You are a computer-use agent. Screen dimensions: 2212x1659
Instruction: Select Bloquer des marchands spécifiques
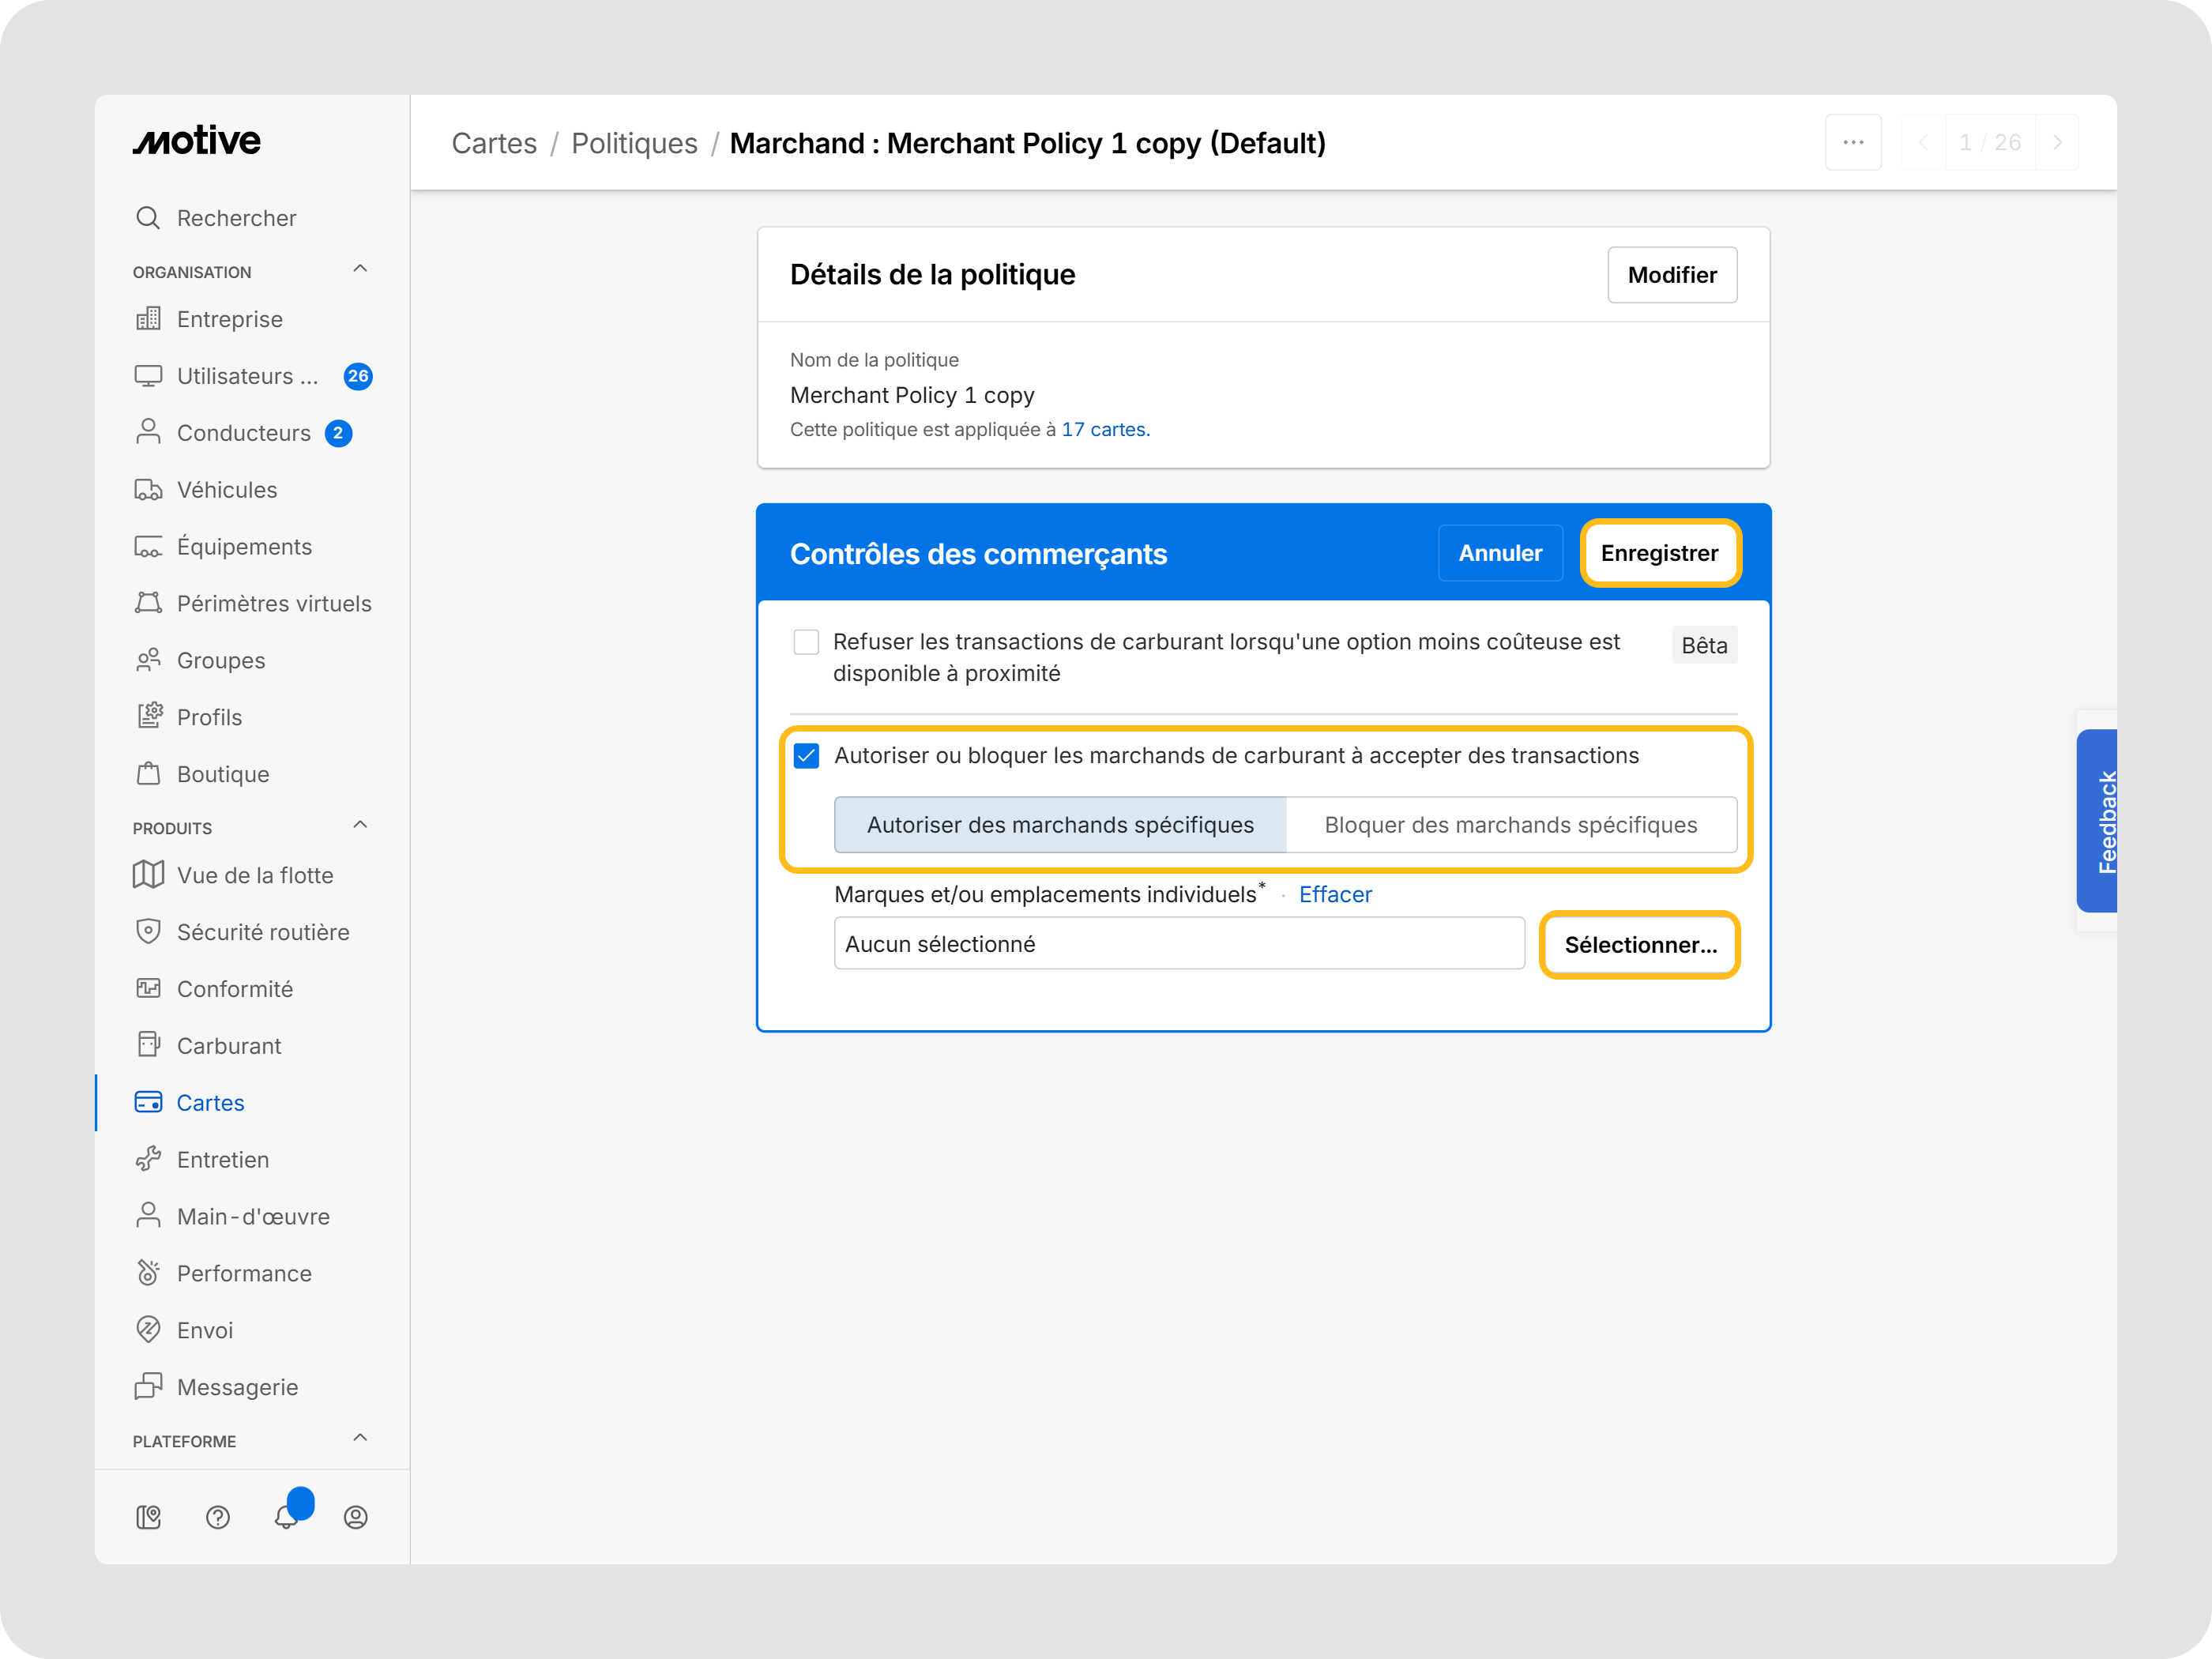pos(1511,825)
